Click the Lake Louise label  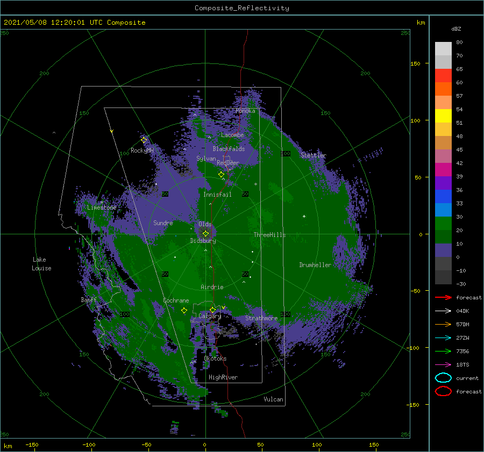(x=41, y=264)
